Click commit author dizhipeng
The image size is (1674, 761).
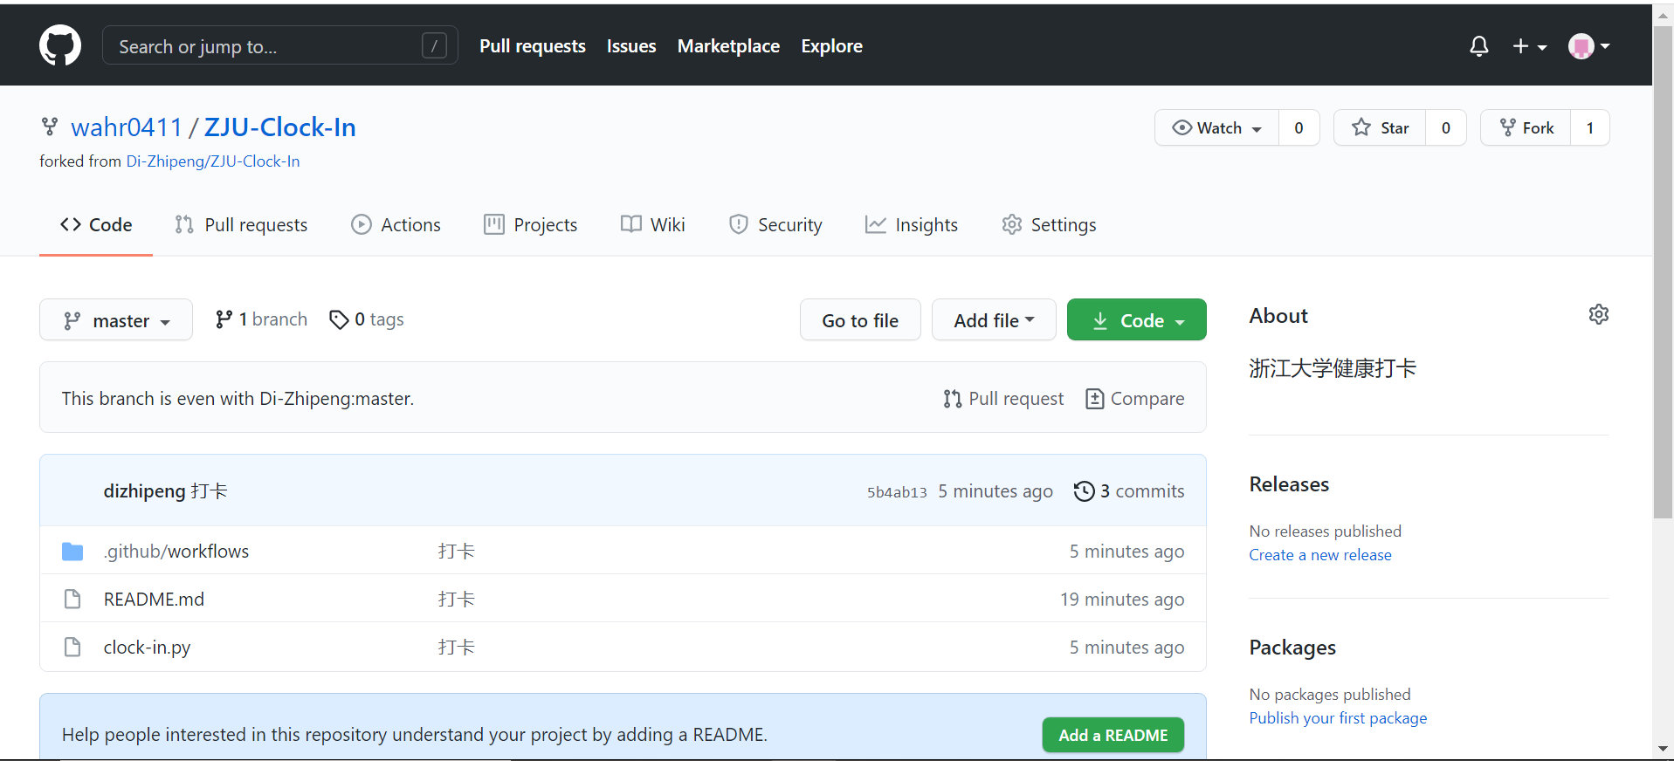[144, 491]
